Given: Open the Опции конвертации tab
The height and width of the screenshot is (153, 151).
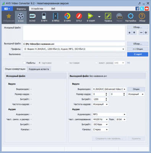Looking at the screenshot, I should (x=15, y=69).
